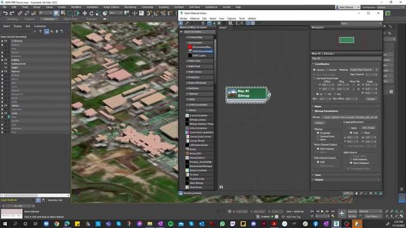This screenshot has width=406, height=228.
Task: Open Microsoft Edge from the taskbar
Action: point(67,224)
